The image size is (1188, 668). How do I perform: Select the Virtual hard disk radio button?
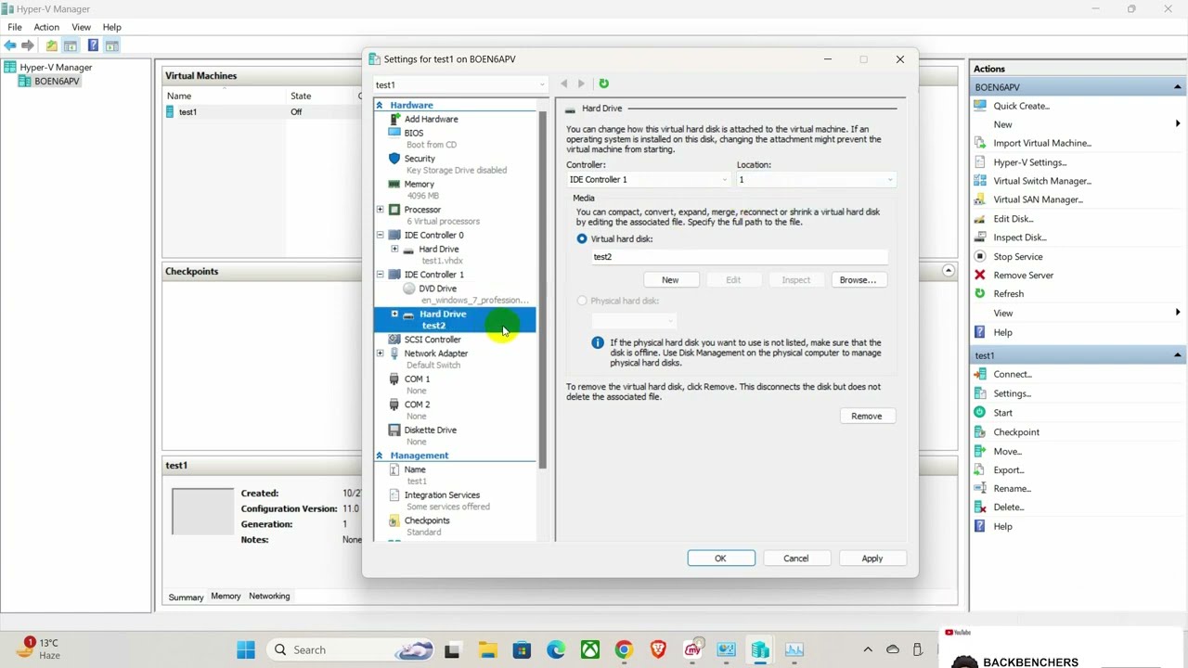point(582,238)
